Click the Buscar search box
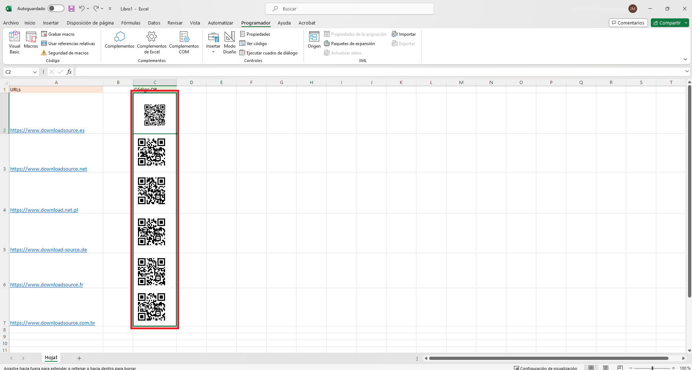 (x=350, y=9)
